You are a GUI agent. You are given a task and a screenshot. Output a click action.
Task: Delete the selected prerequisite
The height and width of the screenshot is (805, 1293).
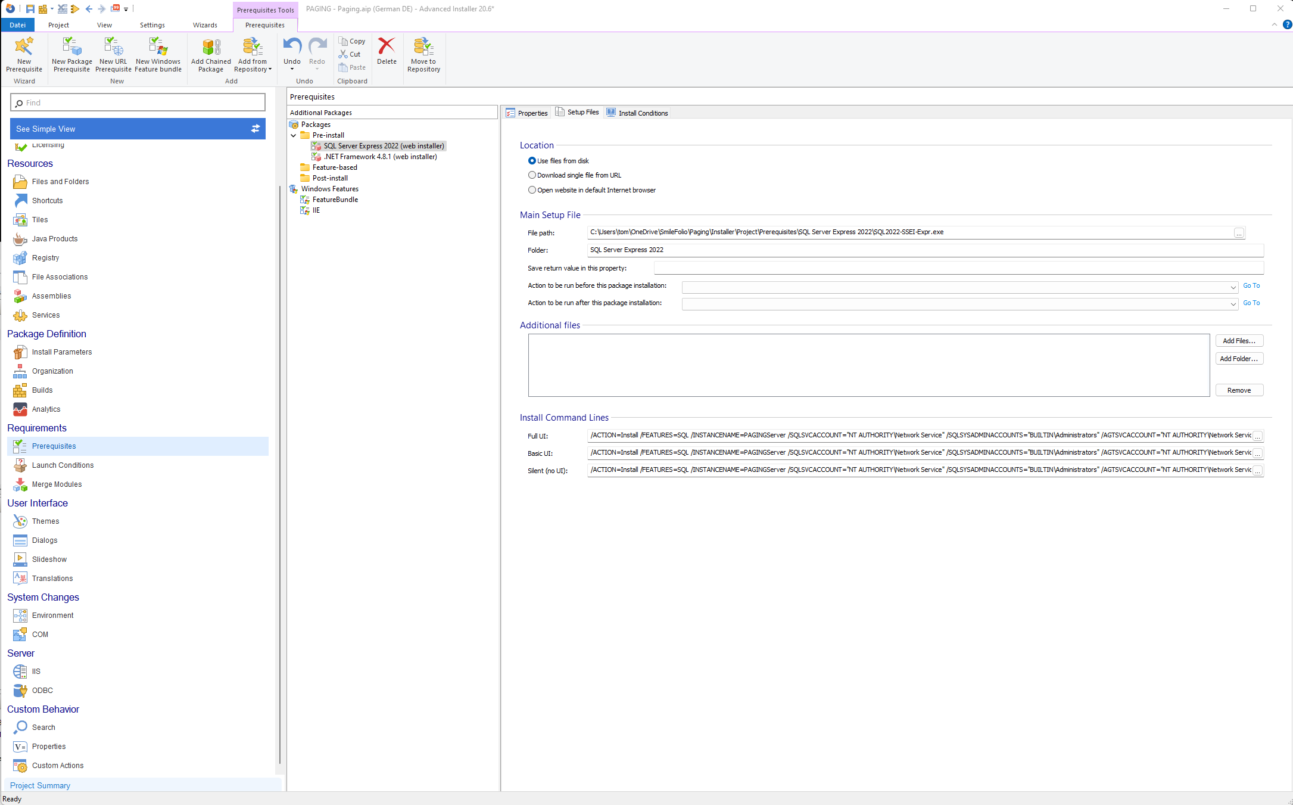387,51
